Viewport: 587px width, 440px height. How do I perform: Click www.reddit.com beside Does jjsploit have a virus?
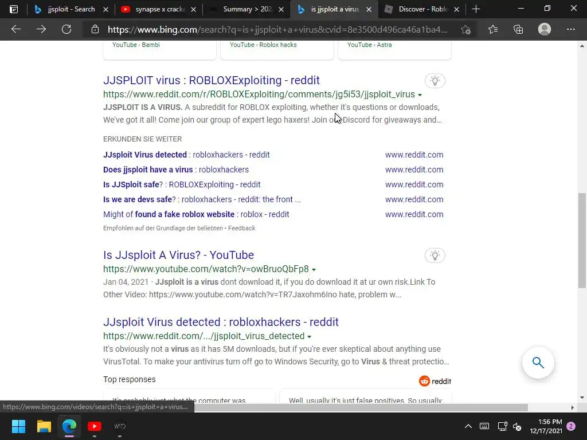point(414,170)
